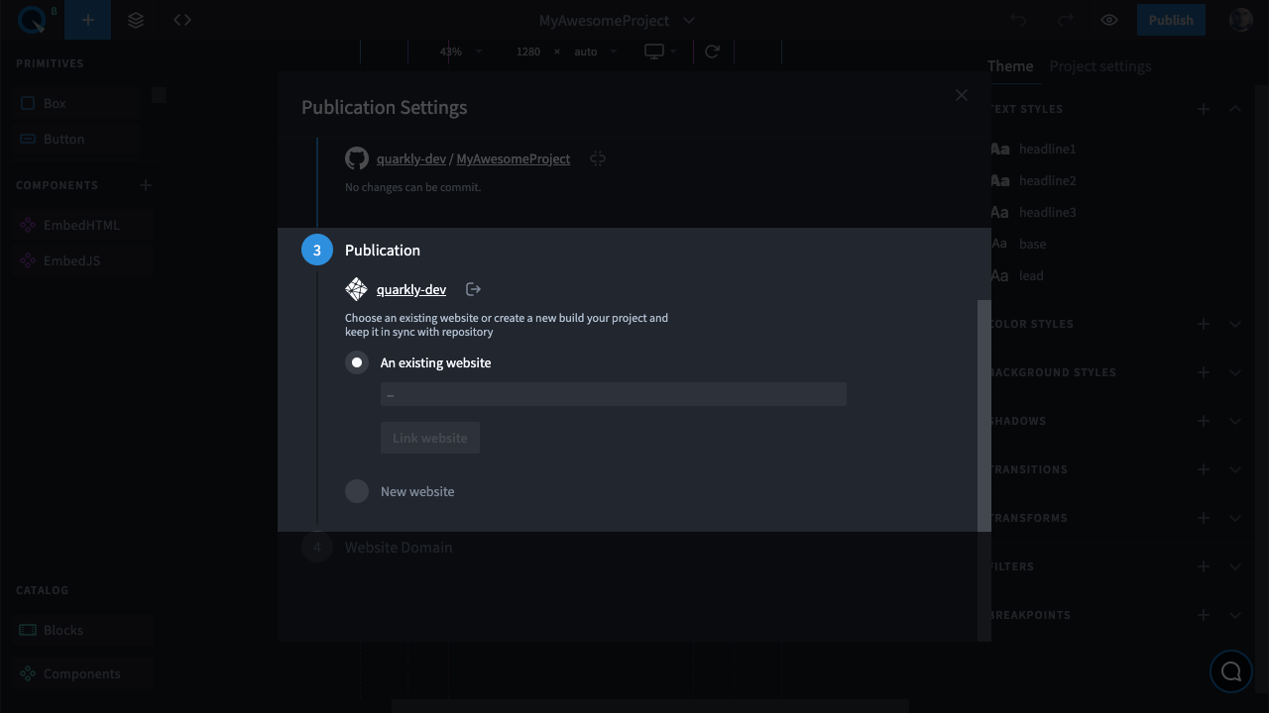Add a new transform
Viewport: 1269px width, 713px height.
click(1204, 518)
